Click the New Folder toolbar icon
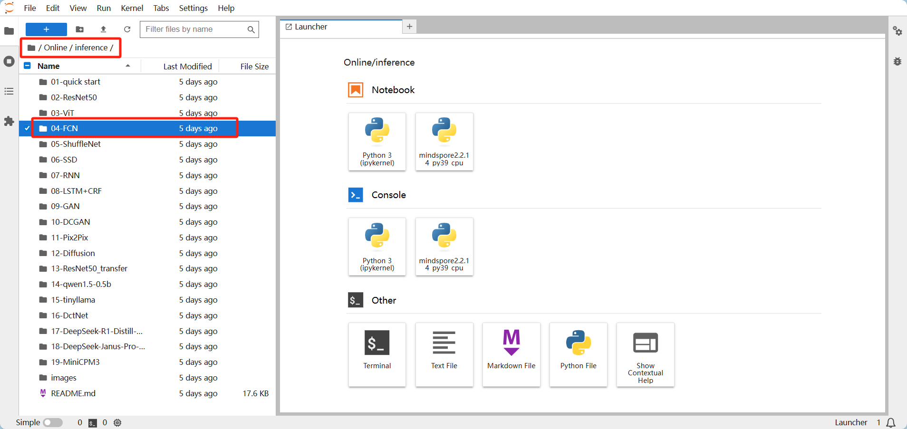This screenshot has width=907, height=429. (80, 29)
